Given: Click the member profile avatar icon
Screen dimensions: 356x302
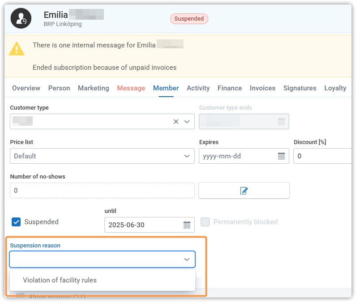Looking at the screenshot, I should coord(21,18).
